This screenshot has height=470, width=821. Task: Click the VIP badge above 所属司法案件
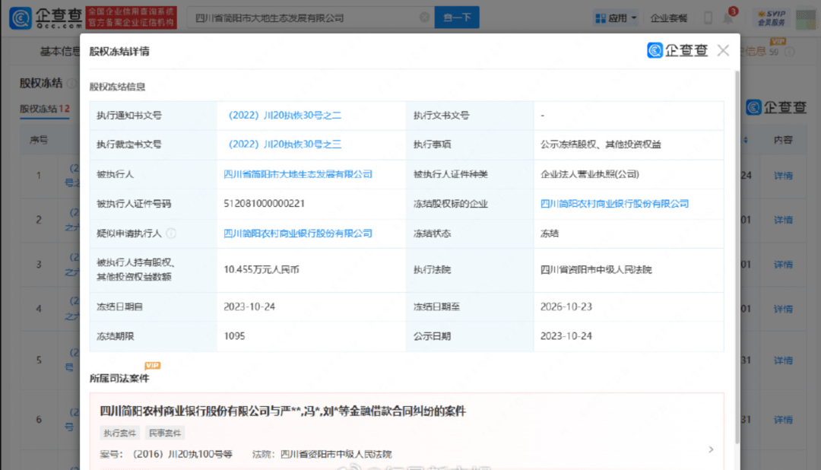pos(153,366)
